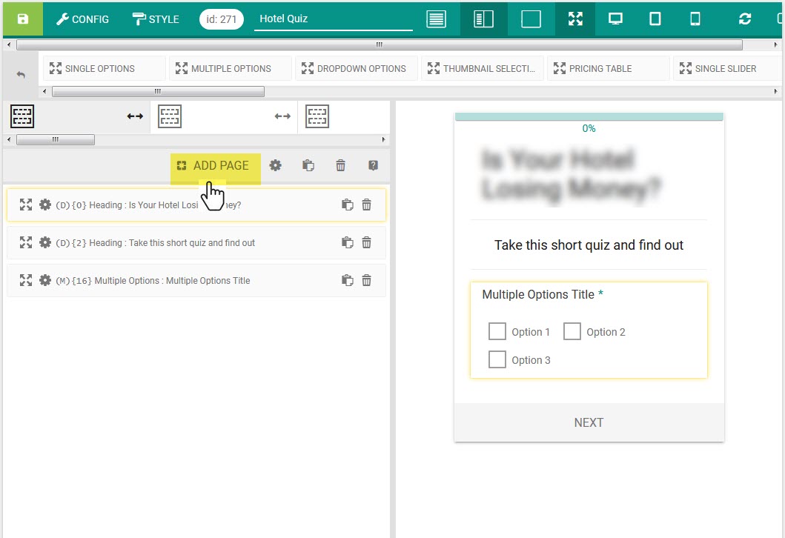
Task: Open the CONFIG tab
Action: [x=82, y=19]
